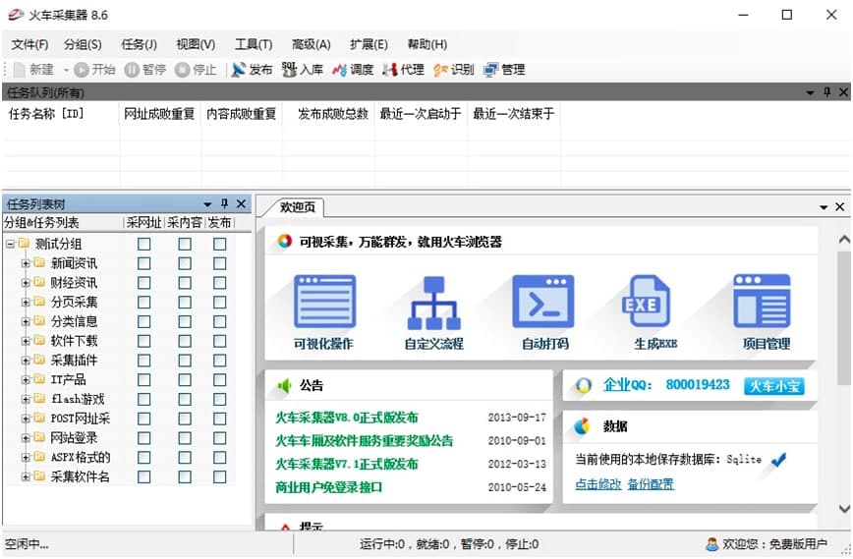Expand the 分类信息 tree node
The height and width of the screenshot is (559, 853).
[x=25, y=322]
